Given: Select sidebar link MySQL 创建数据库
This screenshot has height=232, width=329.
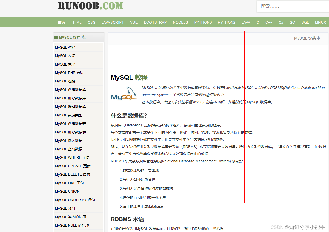Looking at the screenshot, I should point(70,90).
